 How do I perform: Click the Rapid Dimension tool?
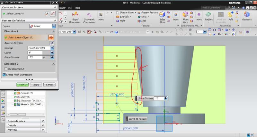pyautogui.click(x=75, y=18)
